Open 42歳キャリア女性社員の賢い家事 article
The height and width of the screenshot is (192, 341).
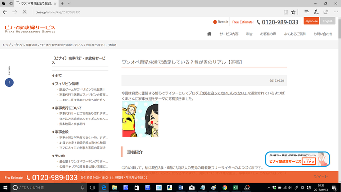(x=83, y=167)
